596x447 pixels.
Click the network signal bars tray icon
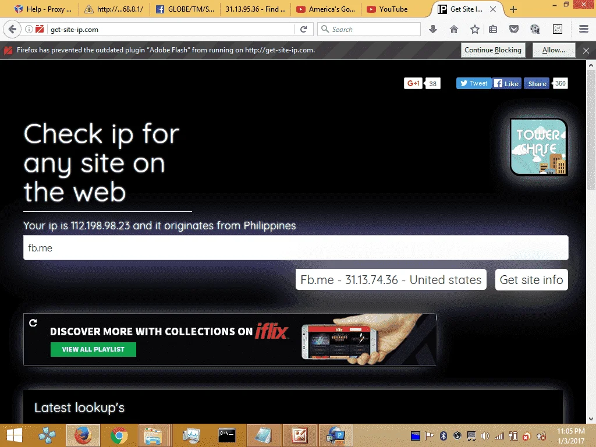(x=499, y=436)
